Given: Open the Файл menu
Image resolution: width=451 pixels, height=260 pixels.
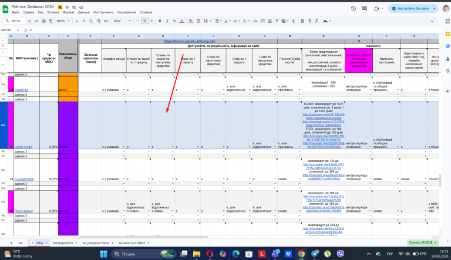Looking at the screenshot, I should tap(15, 12).
